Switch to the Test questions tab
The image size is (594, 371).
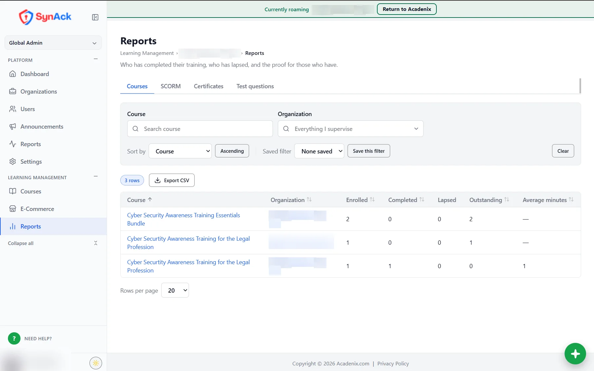pos(255,86)
